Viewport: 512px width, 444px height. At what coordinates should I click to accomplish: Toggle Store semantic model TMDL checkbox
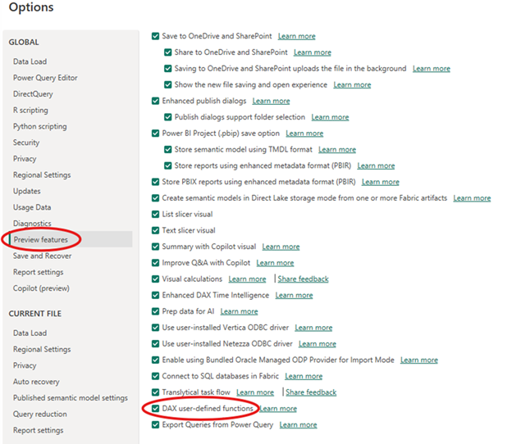(168, 149)
